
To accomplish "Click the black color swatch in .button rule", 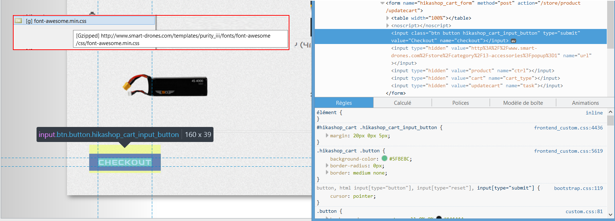I will [x=439, y=217].
